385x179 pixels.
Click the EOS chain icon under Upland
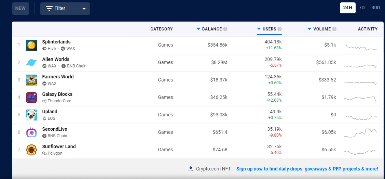click(44, 118)
